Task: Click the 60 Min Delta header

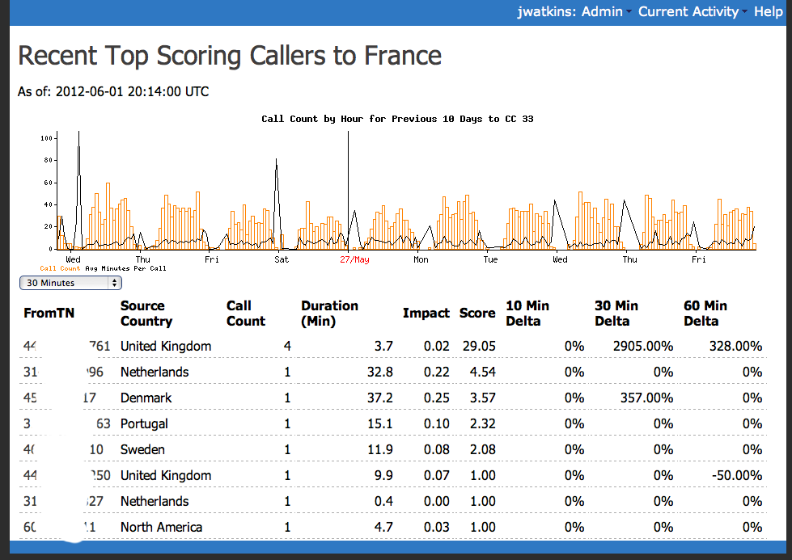Action: [x=705, y=314]
